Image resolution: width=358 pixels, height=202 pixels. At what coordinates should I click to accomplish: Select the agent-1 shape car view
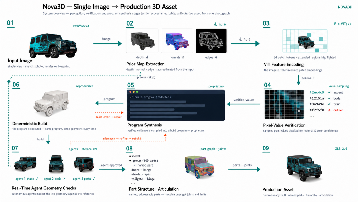(x=25, y=164)
